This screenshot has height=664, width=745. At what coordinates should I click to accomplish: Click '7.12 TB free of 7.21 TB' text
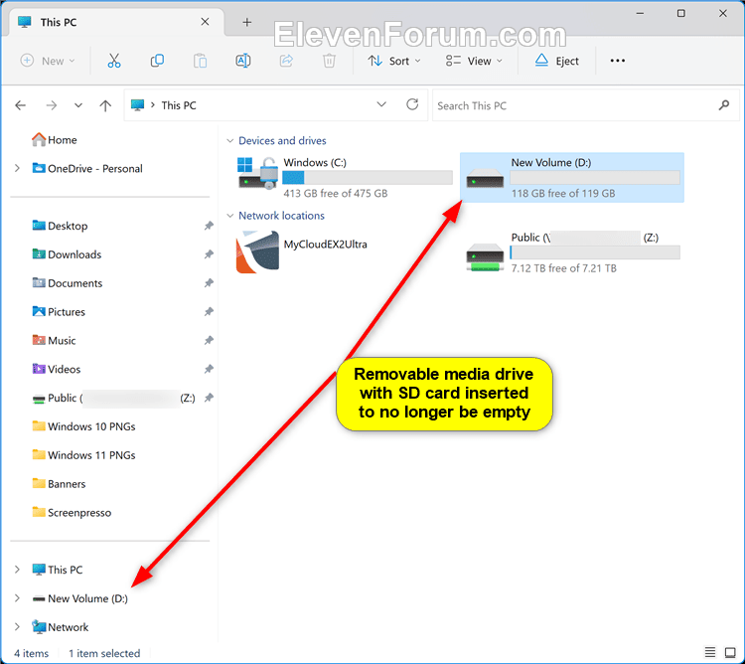click(563, 268)
